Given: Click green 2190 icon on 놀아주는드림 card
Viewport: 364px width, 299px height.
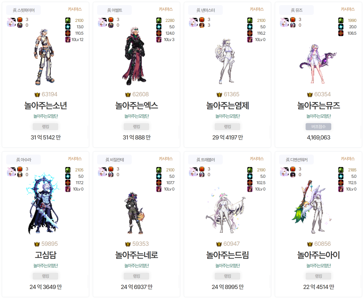Looking at the screenshot, I should (x=250, y=170).
